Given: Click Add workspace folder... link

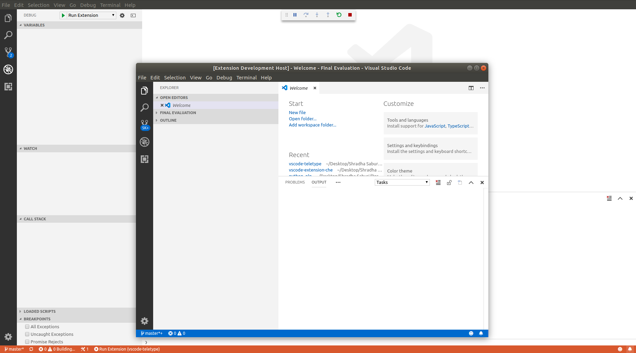Looking at the screenshot, I should (x=312, y=125).
